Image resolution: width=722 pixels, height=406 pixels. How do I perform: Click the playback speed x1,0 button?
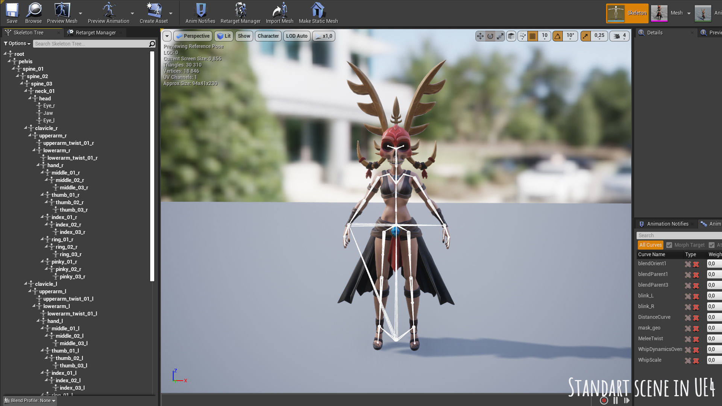(324, 36)
